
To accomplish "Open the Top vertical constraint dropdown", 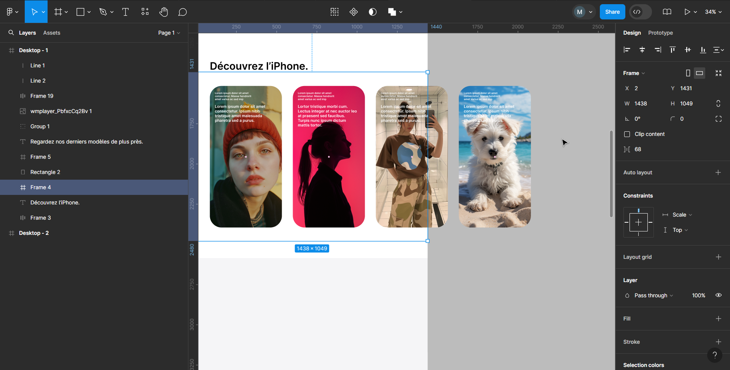I will (x=681, y=230).
